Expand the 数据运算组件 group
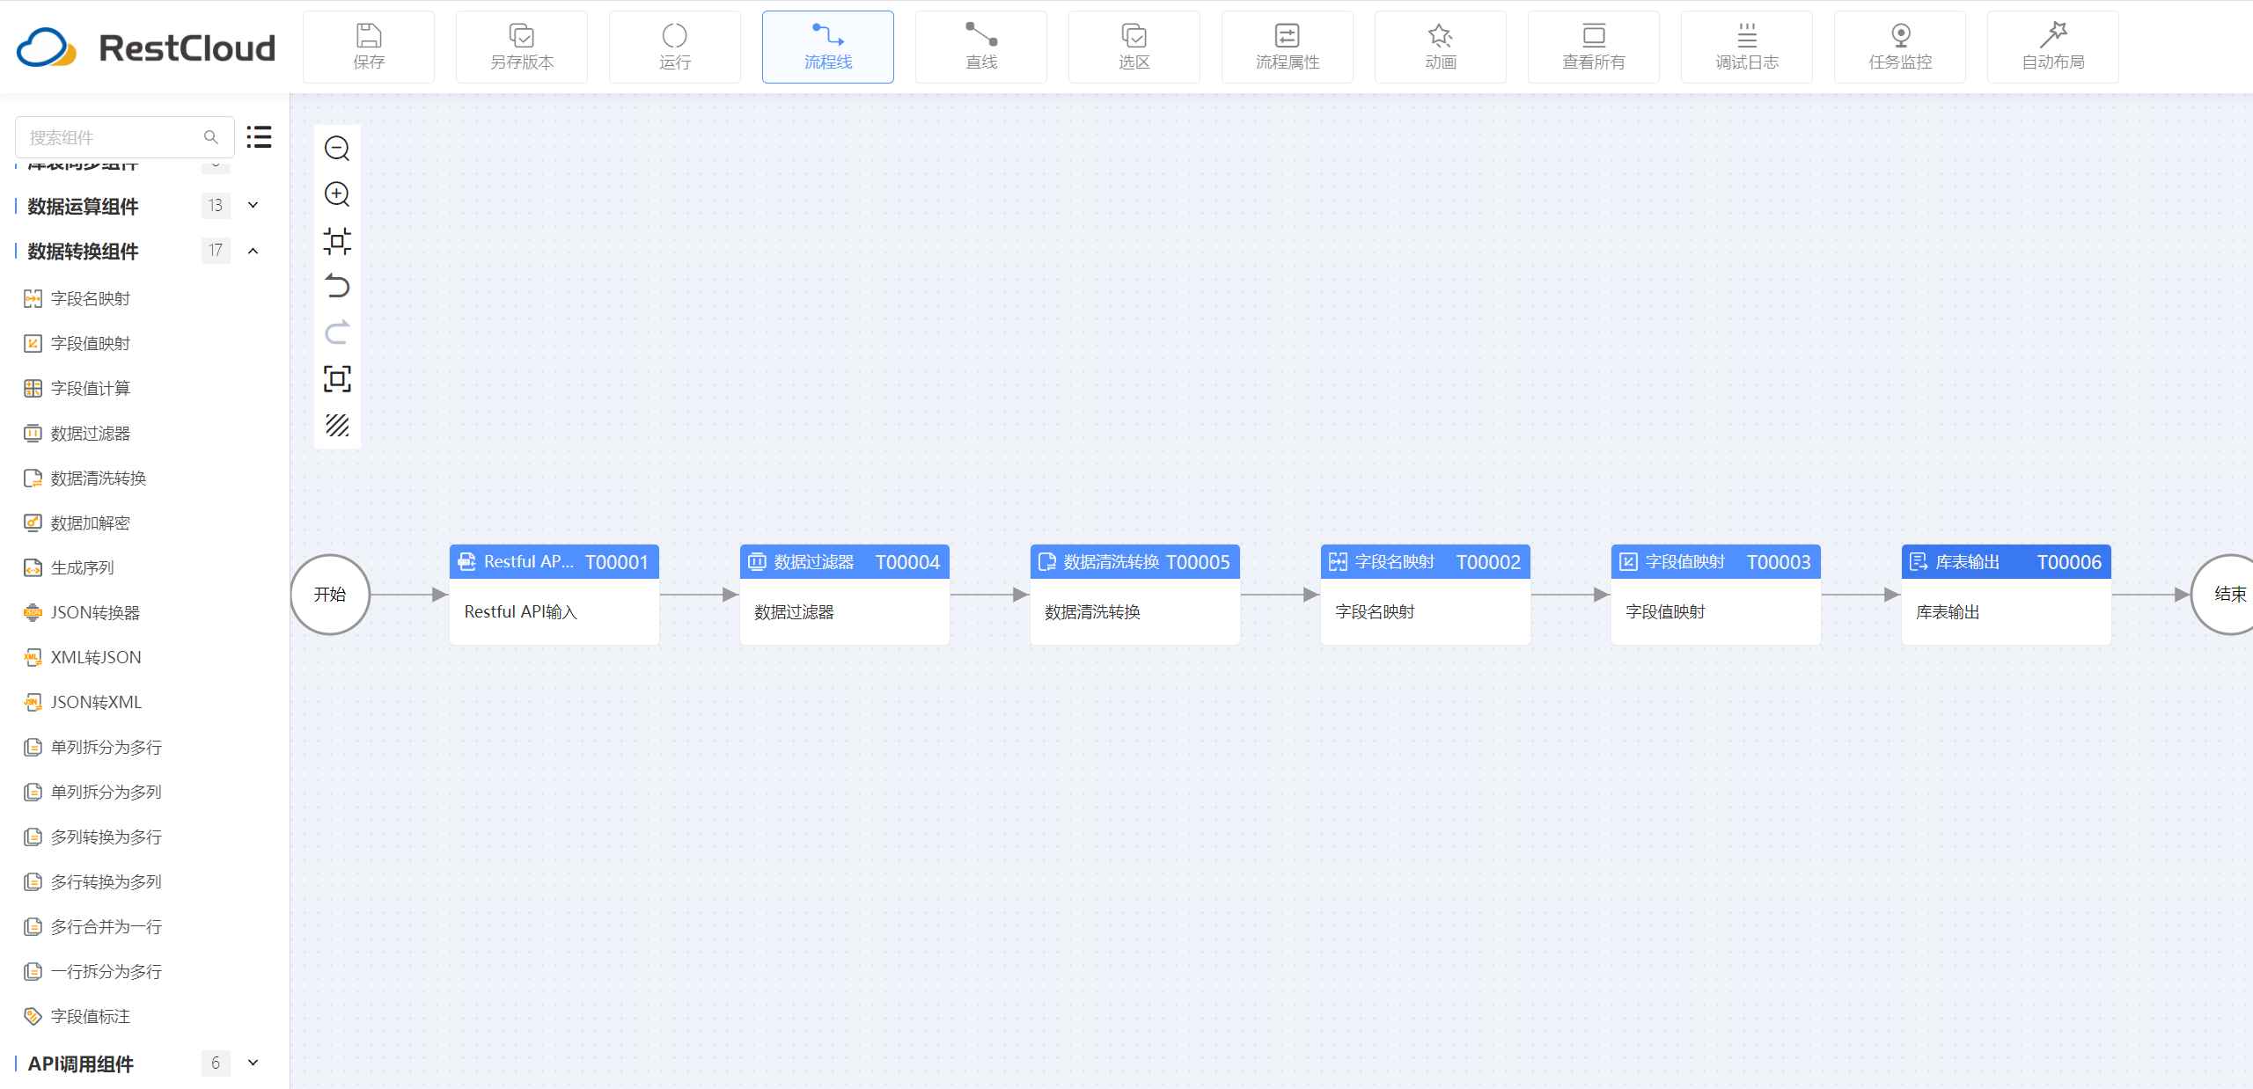Screen dimensions: 2253x1089 (253, 206)
